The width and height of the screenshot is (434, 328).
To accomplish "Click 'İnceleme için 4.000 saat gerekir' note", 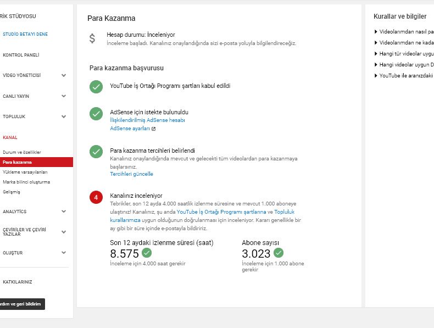I will (x=148, y=264).
